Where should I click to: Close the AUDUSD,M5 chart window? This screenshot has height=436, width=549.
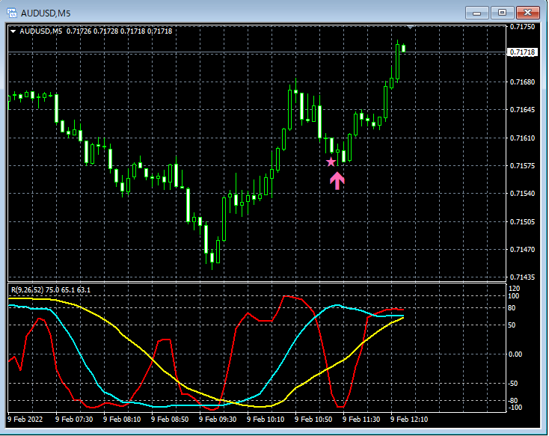(528, 13)
